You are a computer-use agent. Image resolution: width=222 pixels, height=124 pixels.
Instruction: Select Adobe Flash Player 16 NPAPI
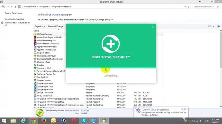pos(49,38)
